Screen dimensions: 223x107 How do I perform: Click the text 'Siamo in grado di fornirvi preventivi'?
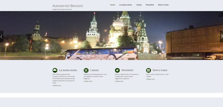[x=127, y=76]
